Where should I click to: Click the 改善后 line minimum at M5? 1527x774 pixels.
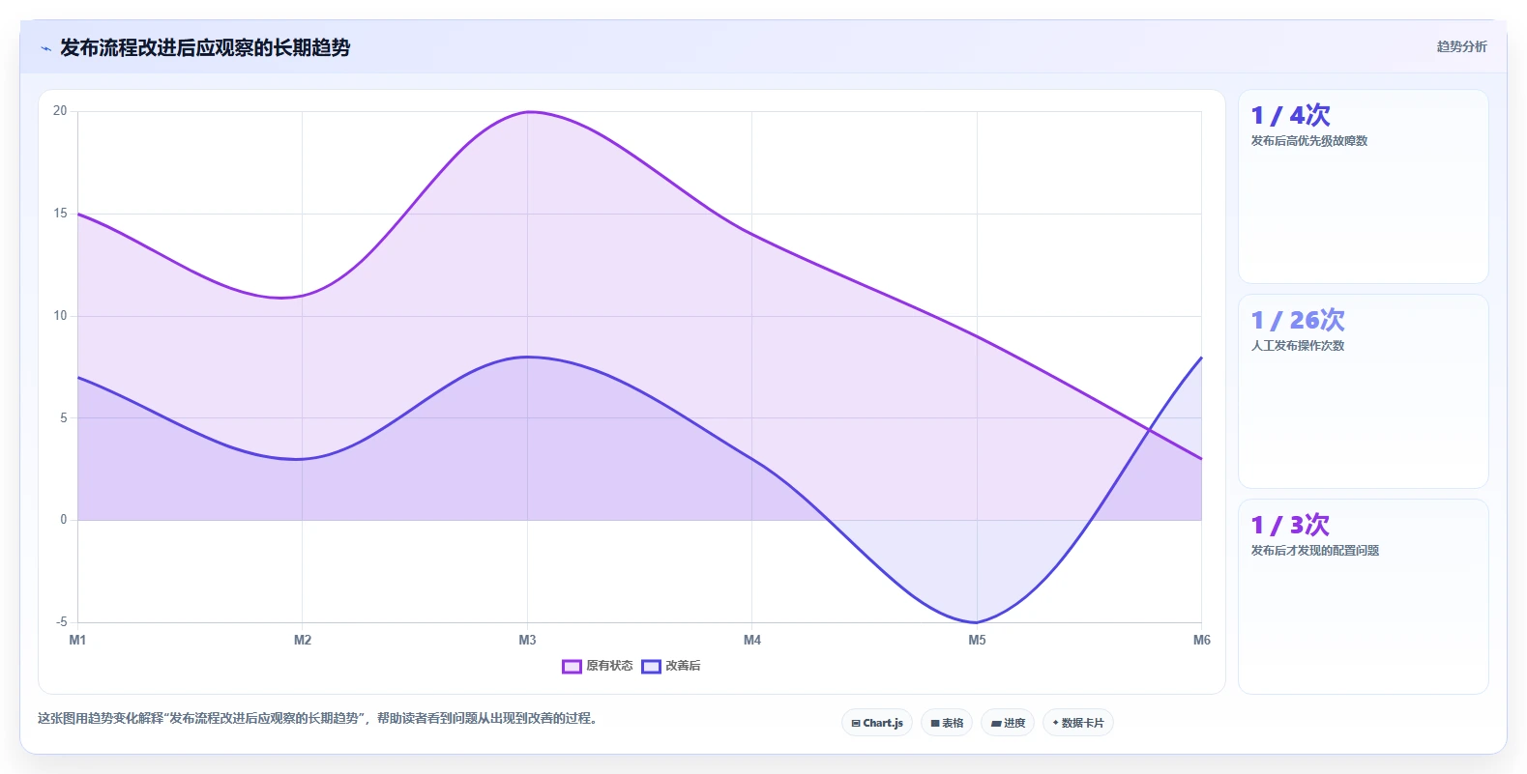click(977, 622)
